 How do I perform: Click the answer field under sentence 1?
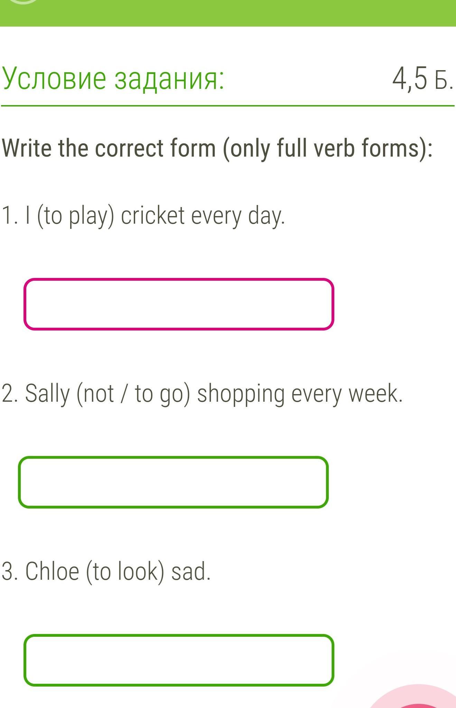pos(179,304)
